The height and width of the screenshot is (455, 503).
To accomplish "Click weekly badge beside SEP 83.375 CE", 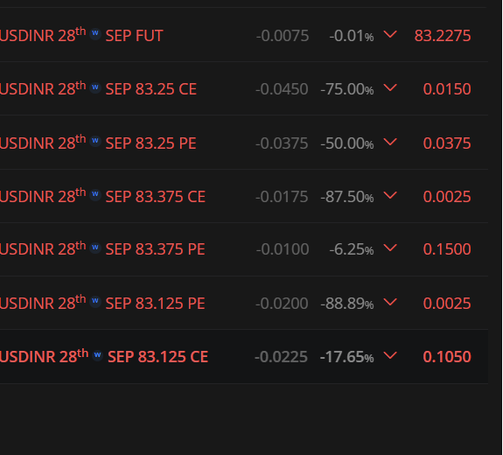I will (95, 194).
